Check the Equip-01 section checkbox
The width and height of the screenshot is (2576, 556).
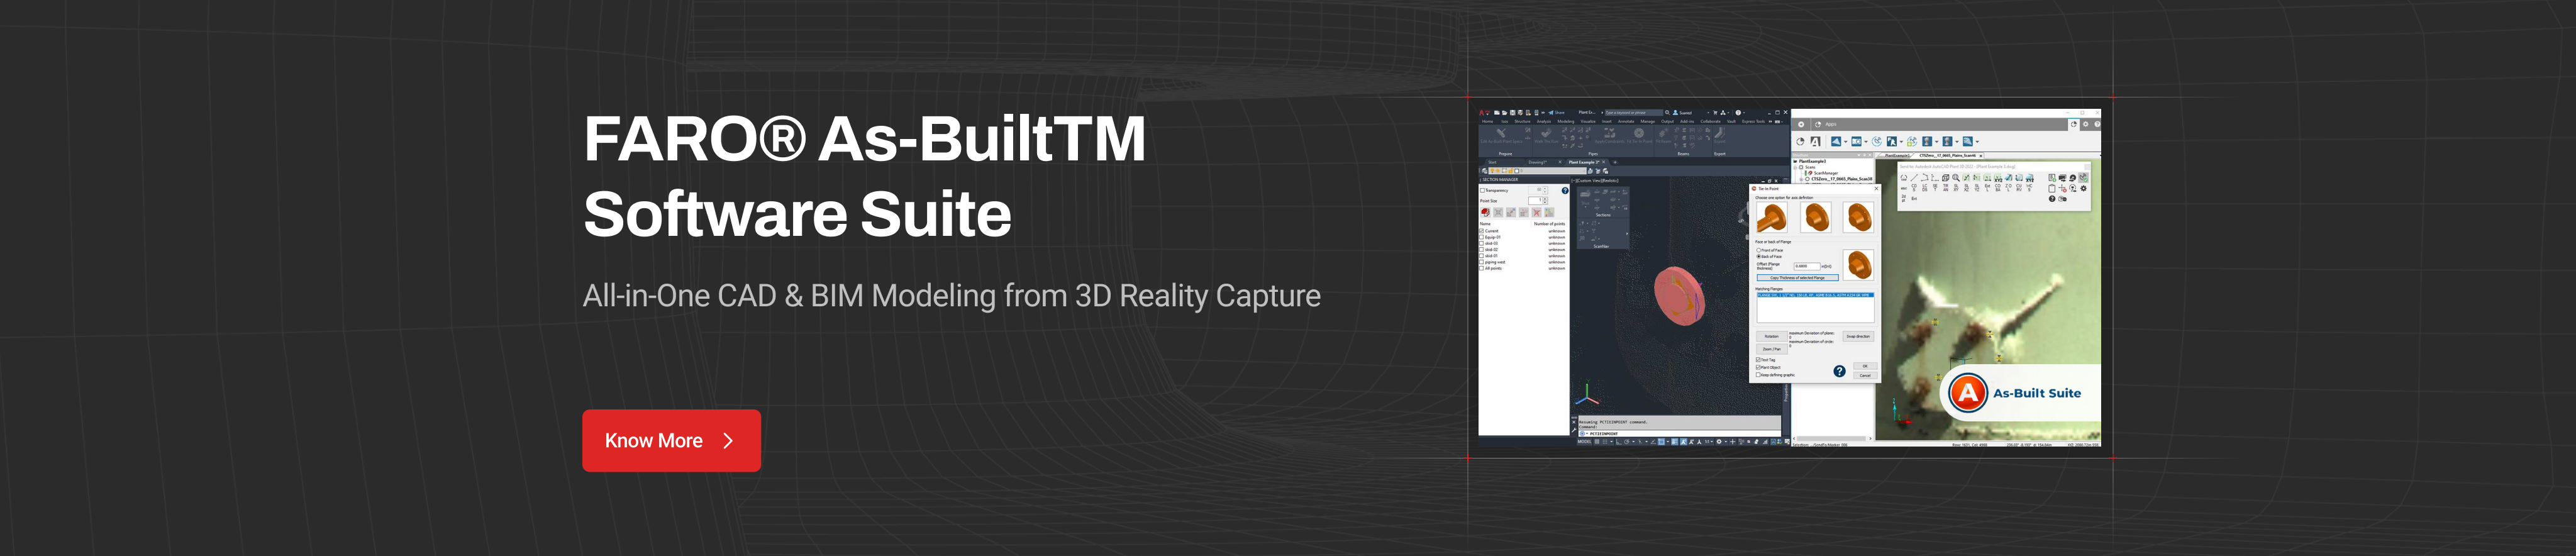[1482, 237]
